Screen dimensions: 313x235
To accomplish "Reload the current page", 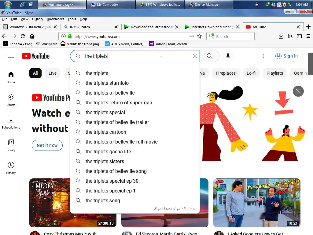I will 23,36.
